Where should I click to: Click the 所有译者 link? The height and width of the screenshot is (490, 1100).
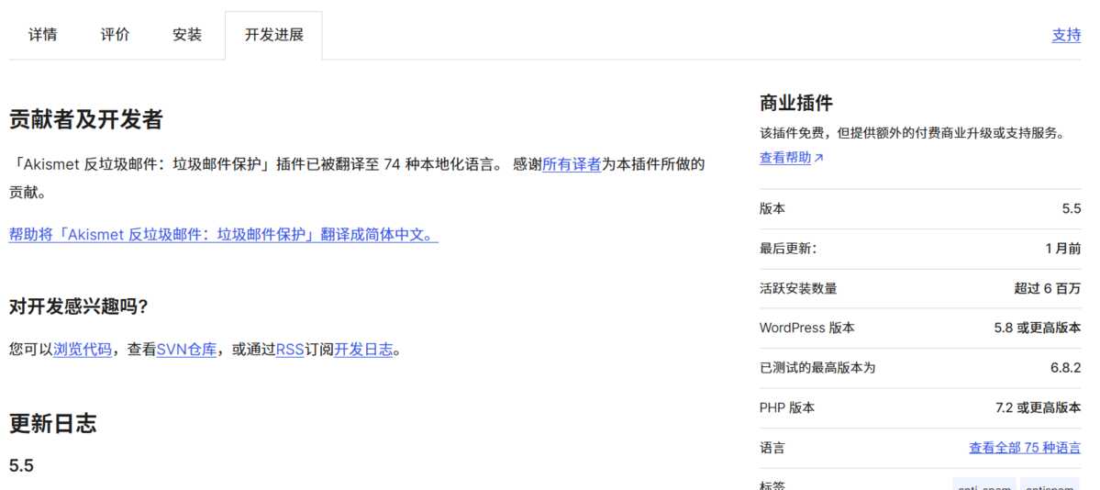(572, 164)
